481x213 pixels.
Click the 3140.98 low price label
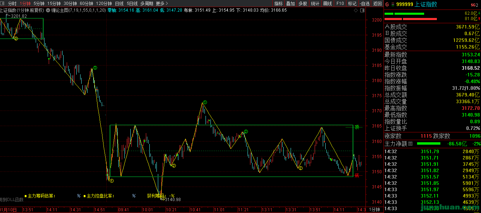(x=173, y=200)
